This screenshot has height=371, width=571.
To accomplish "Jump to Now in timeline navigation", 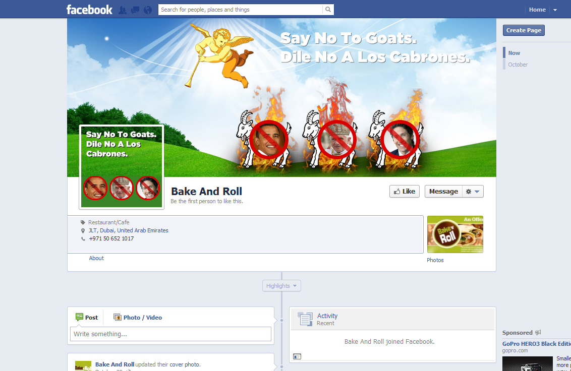I will pos(514,53).
